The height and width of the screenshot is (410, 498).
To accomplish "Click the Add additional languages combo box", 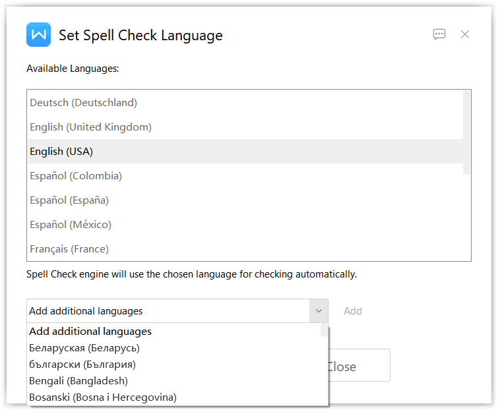I will coord(168,311).
